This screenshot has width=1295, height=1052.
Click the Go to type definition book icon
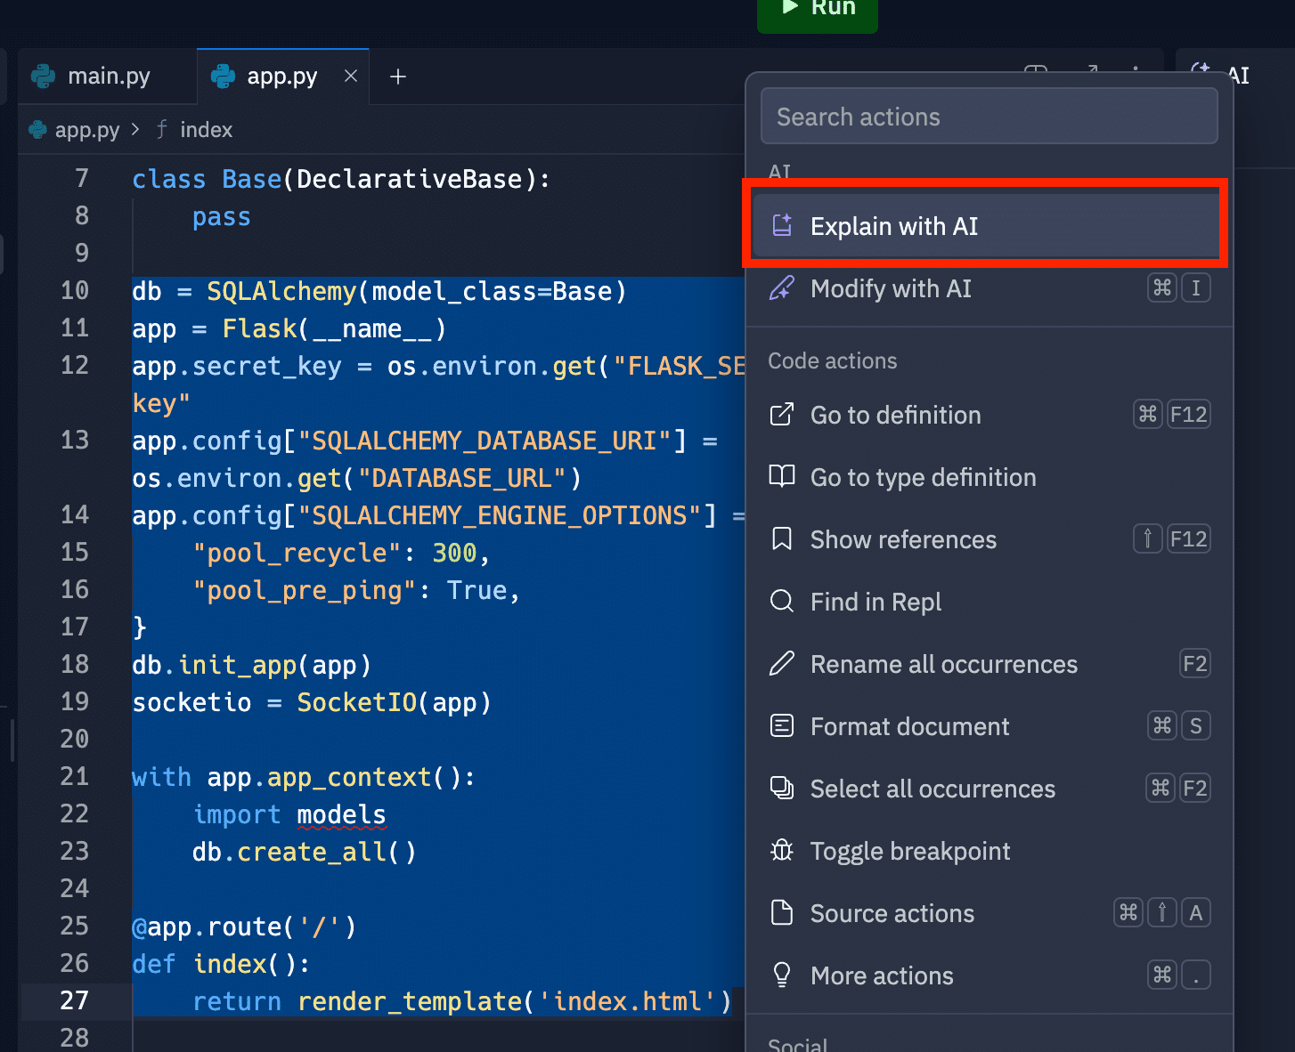pos(782,477)
